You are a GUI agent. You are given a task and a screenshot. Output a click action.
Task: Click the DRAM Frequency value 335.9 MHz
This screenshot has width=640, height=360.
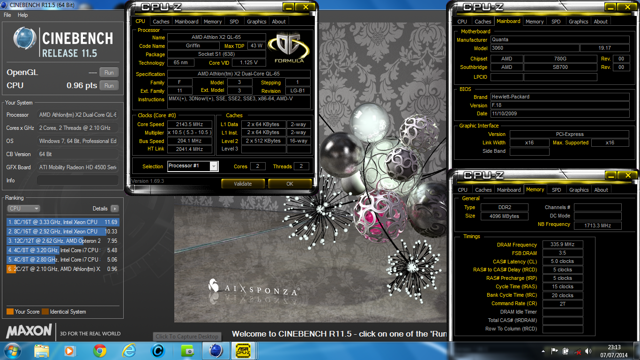point(563,245)
